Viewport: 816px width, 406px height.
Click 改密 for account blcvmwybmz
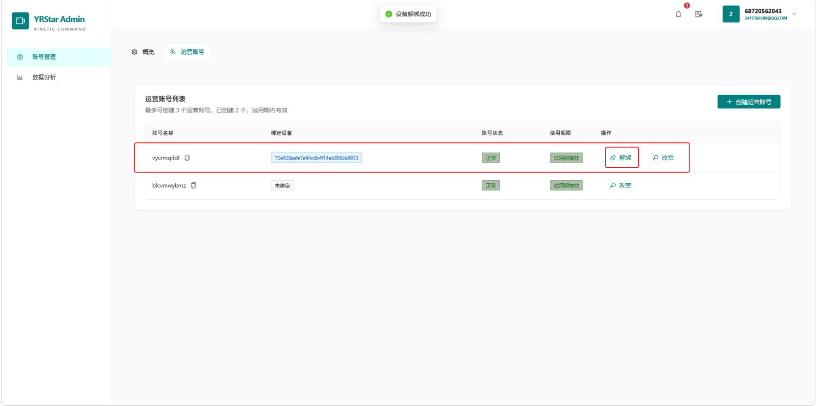pos(620,186)
